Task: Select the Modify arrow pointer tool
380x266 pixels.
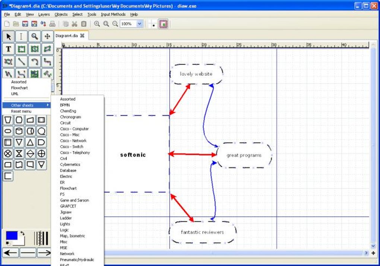Action: click(9, 37)
